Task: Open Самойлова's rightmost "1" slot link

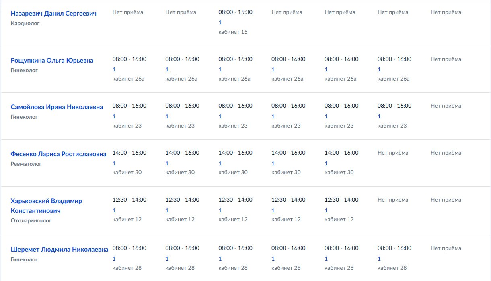Action: (379, 116)
